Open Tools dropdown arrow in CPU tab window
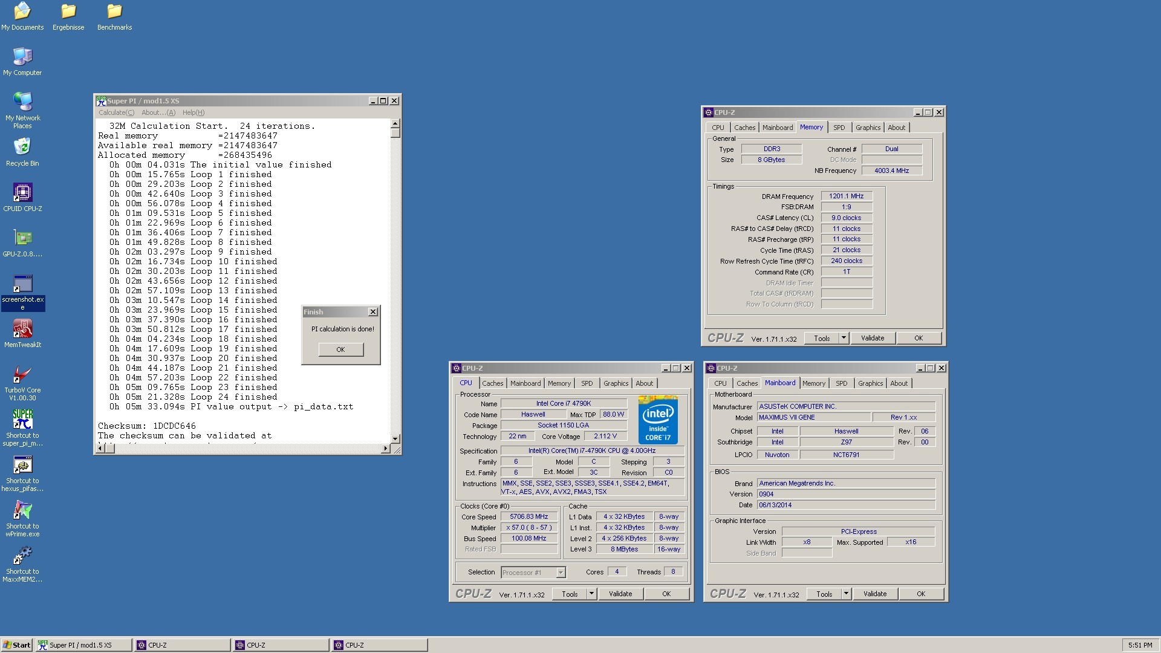This screenshot has height=653, width=1161. pos(591,594)
